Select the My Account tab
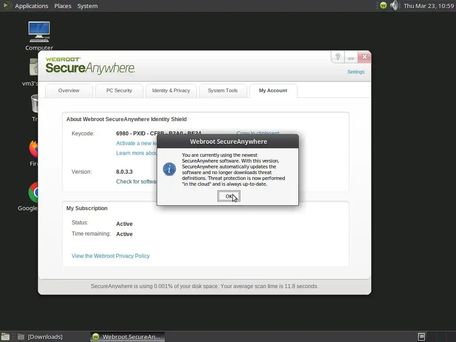The width and height of the screenshot is (456, 342). tap(273, 90)
